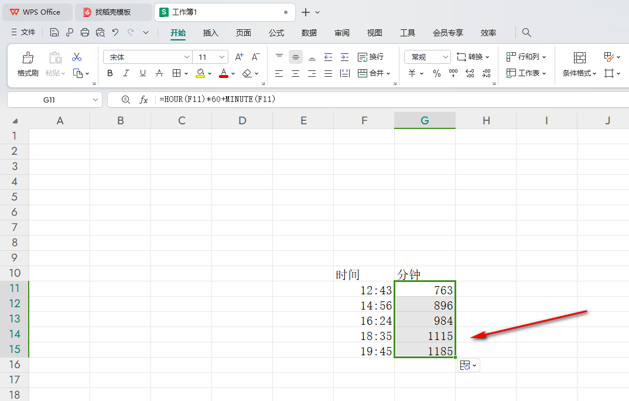Open the number format dropdown showing 常规
The height and width of the screenshot is (401, 629).
click(445, 57)
